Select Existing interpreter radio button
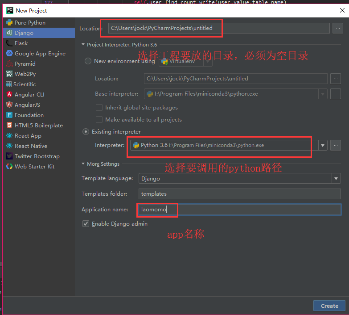This screenshot has width=349, height=315. pos(86,132)
